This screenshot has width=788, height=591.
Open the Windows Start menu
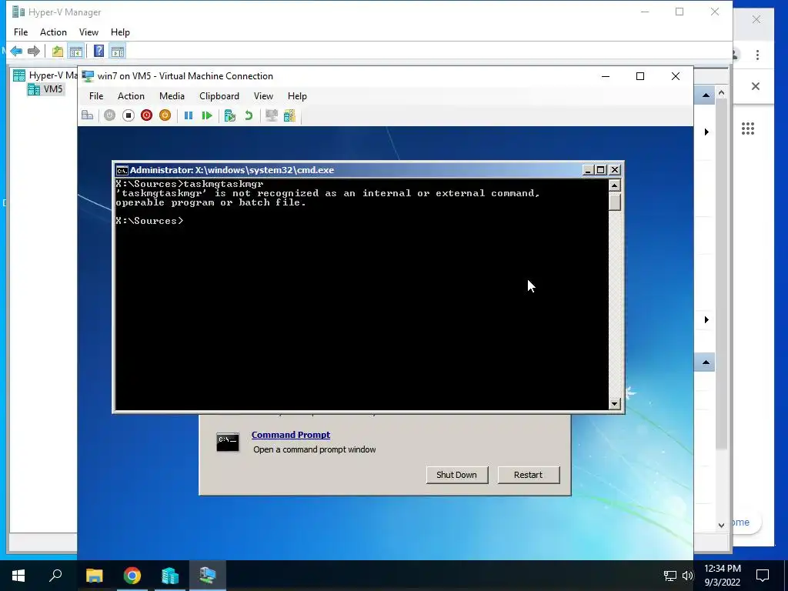pyautogui.click(x=18, y=576)
